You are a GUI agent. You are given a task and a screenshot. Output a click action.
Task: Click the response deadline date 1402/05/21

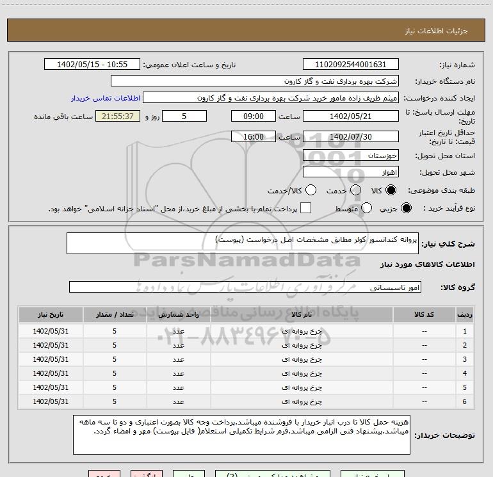coord(351,117)
